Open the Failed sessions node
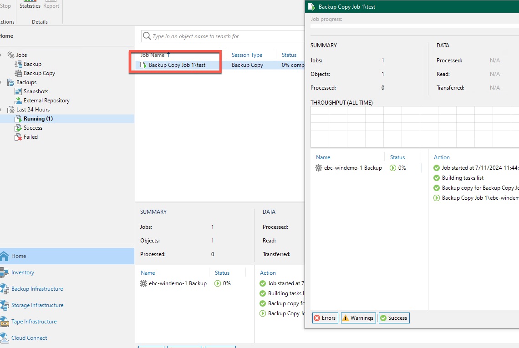This screenshot has height=348, width=519. 31,137
